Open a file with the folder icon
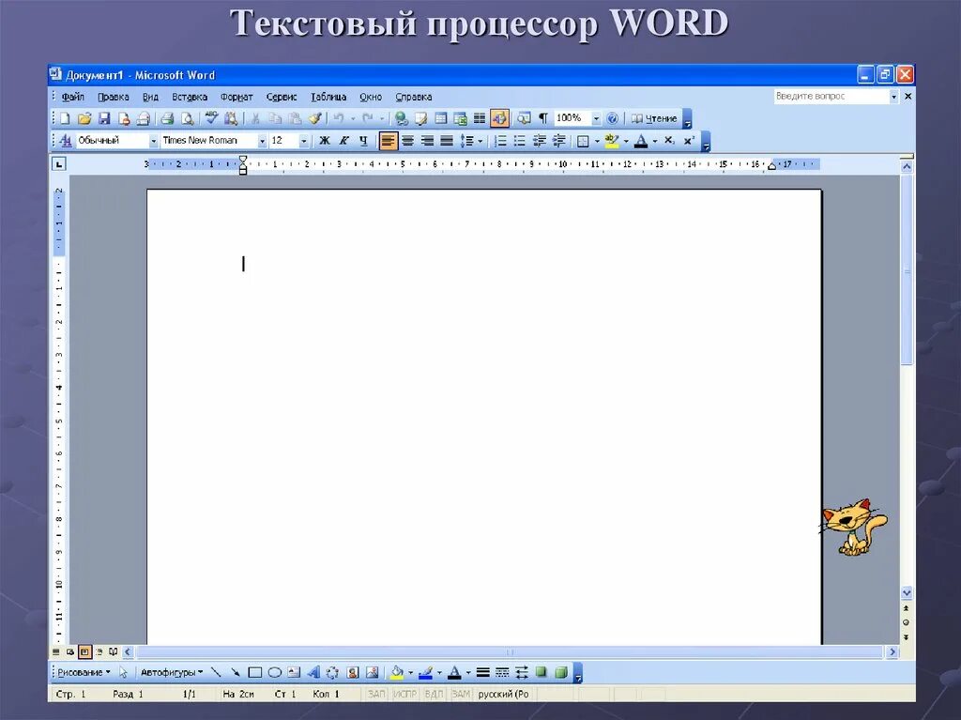This screenshot has height=720, width=961. [x=84, y=118]
